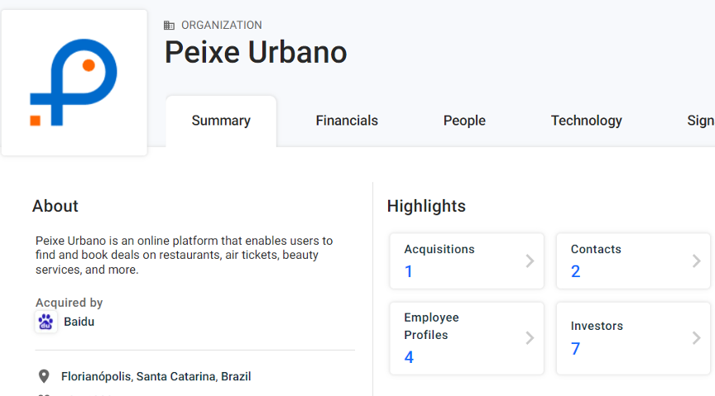The image size is (715, 396).
Task: Expand the Employee Profiles chevron arrow
Action: [x=530, y=338]
